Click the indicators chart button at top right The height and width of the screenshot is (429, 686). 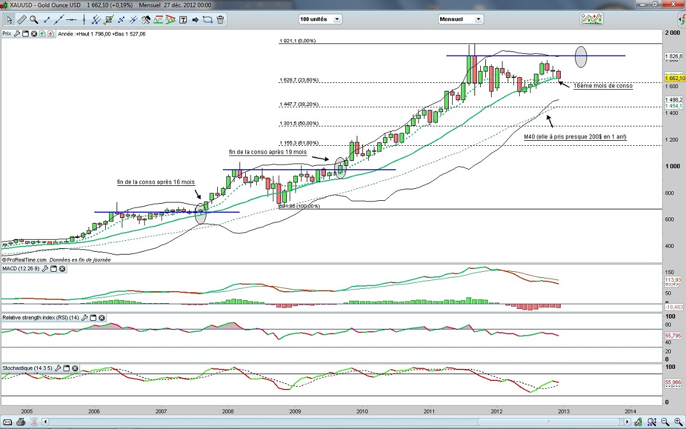(591, 19)
